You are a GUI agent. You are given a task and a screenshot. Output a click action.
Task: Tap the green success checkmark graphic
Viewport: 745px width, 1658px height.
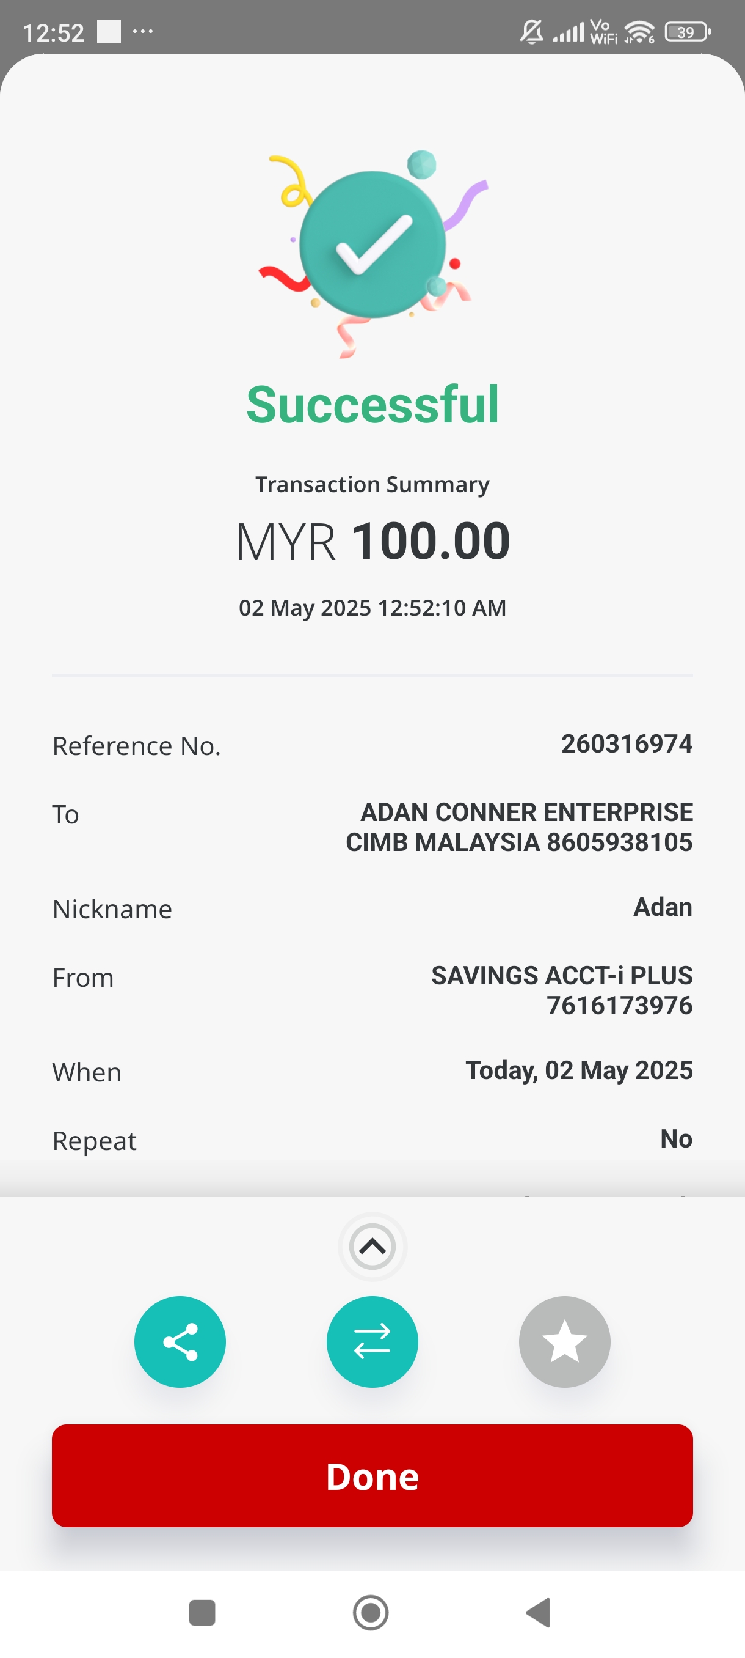(372, 245)
